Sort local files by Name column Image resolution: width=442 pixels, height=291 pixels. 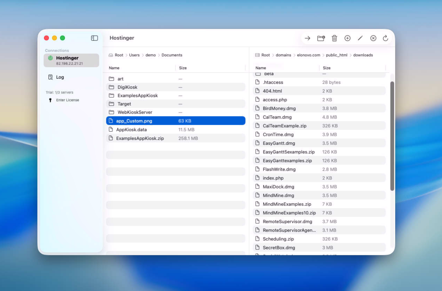pyautogui.click(x=114, y=68)
